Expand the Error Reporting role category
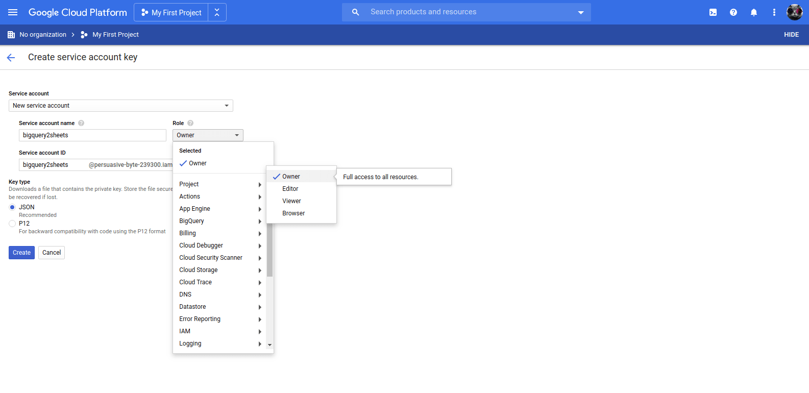 (x=220, y=319)
